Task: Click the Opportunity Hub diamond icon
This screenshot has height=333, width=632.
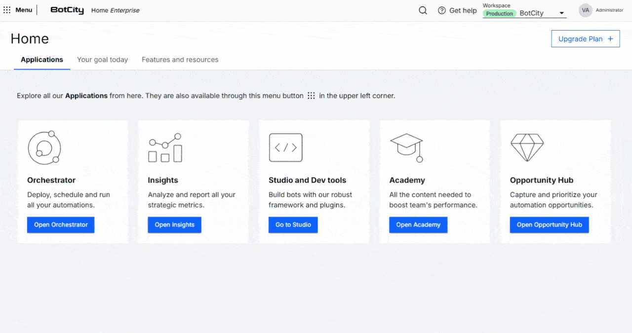Action: [527, 148]
